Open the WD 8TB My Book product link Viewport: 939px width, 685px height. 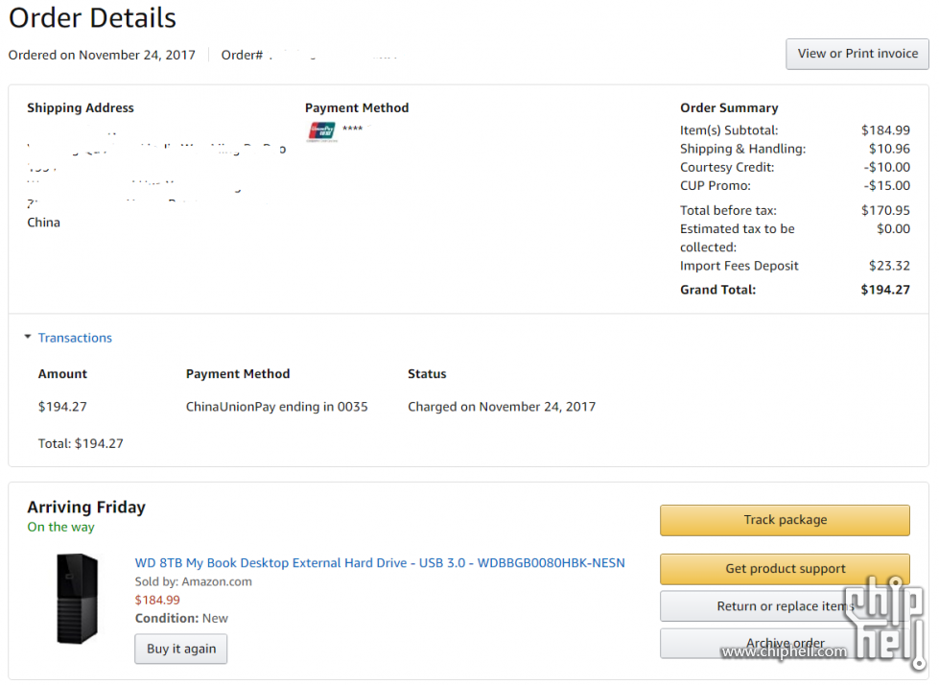(380, 563)
